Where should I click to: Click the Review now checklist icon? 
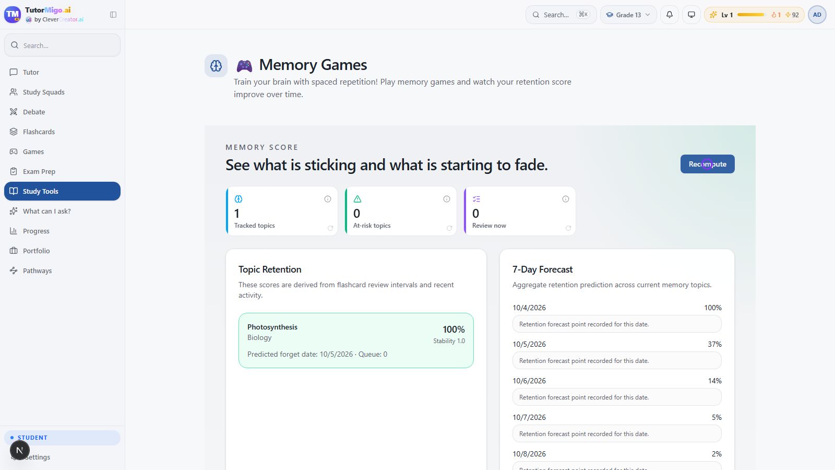476,199
